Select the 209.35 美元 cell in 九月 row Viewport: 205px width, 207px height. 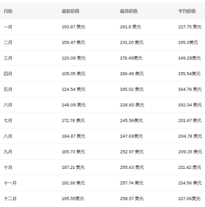(190, 152)
